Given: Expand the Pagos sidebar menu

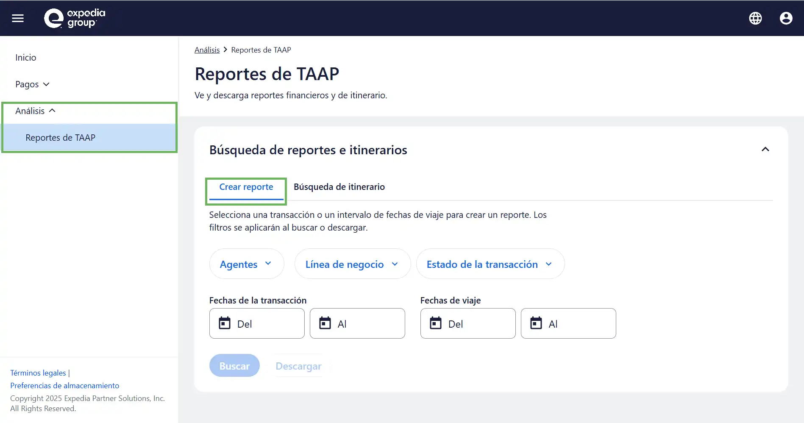Looking at the screenshot, I should (33, 84).
